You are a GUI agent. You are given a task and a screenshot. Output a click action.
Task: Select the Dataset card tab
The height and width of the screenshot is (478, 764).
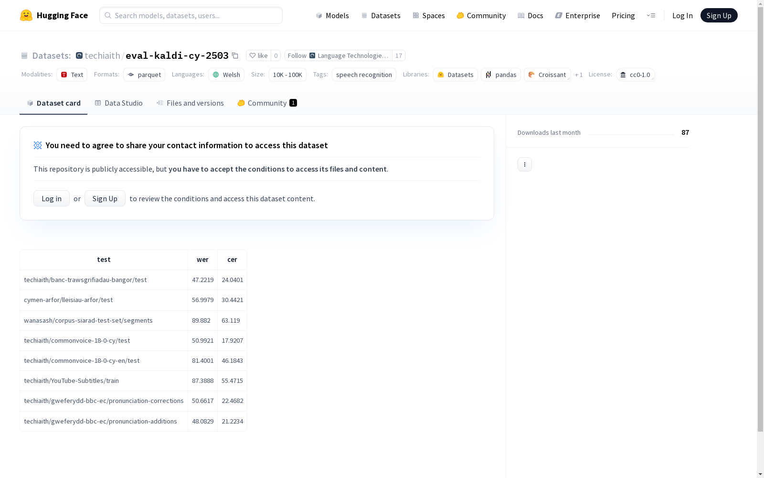point(53,103)
